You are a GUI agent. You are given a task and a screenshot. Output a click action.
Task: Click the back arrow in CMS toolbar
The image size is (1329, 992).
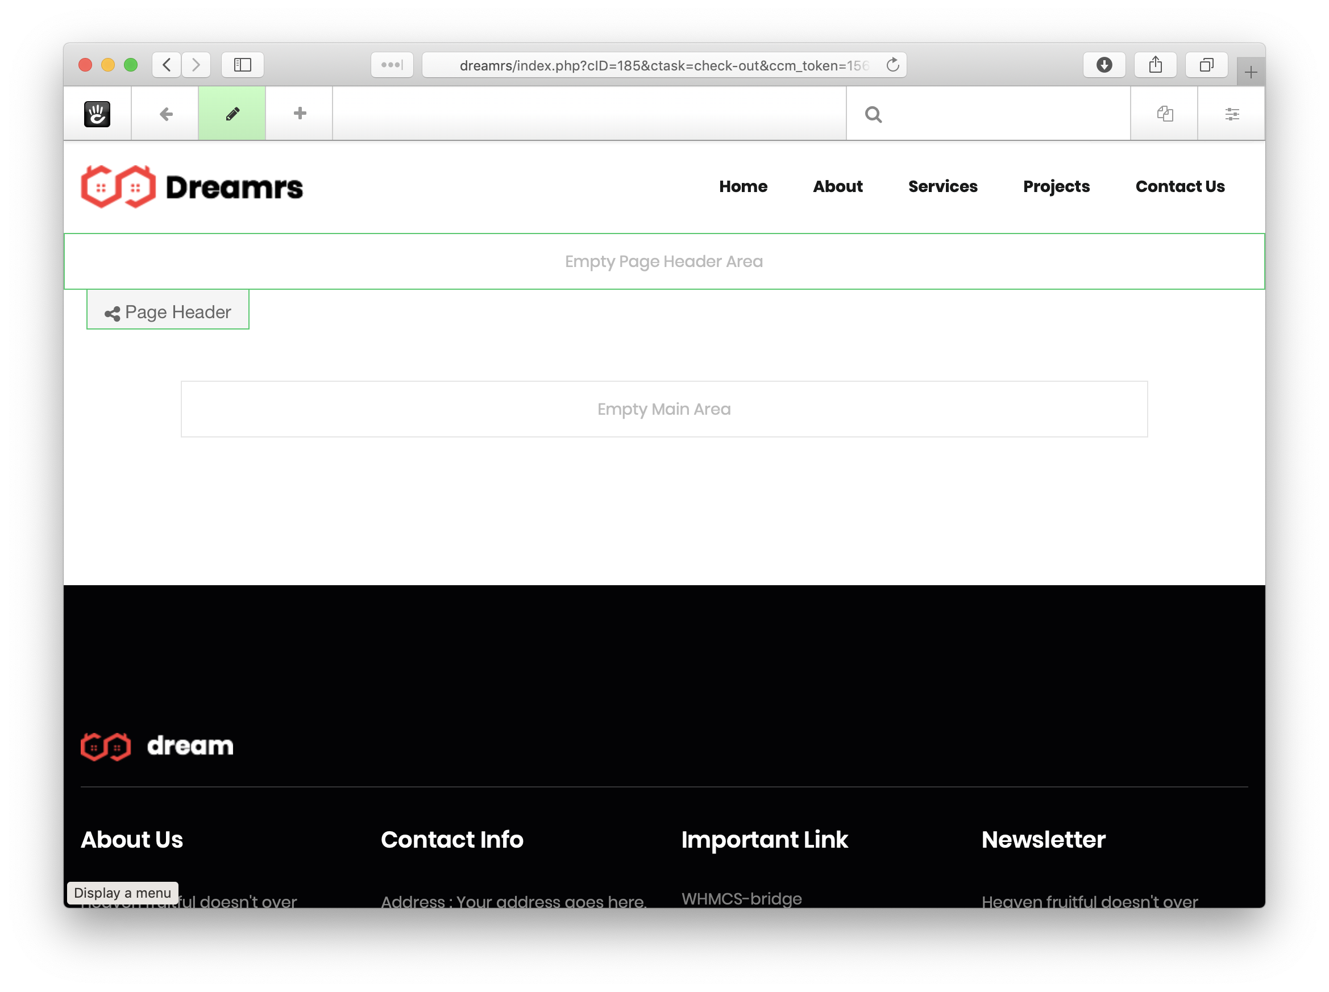pos(166,114)
